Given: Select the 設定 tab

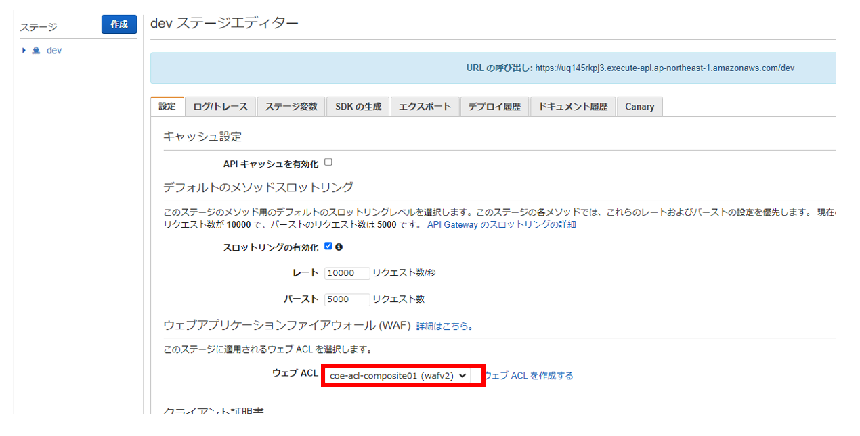Looking at the screenshot, I should pos(167,107).
